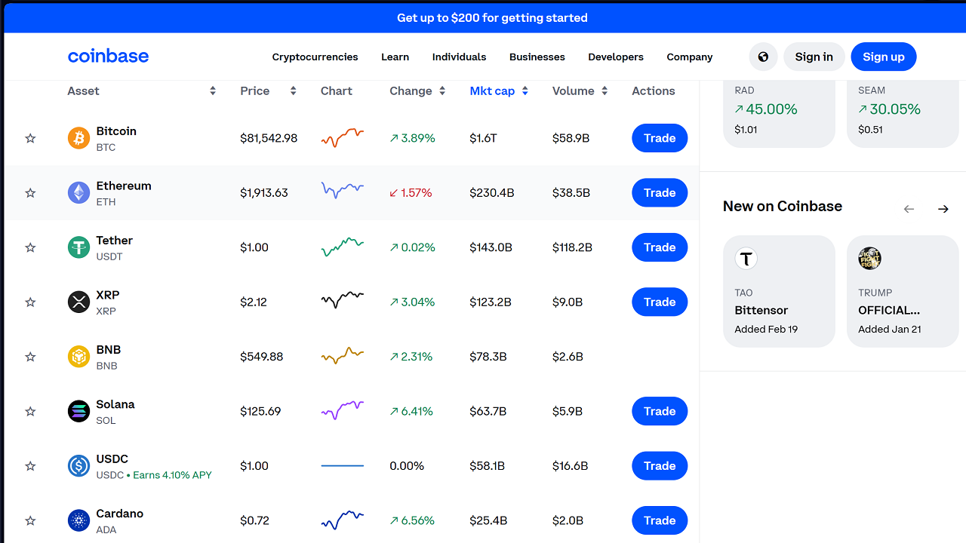Viewport: 966px width, 543px height.
Task: Click the USDC coin icon
Action: (x=78, y=466)
